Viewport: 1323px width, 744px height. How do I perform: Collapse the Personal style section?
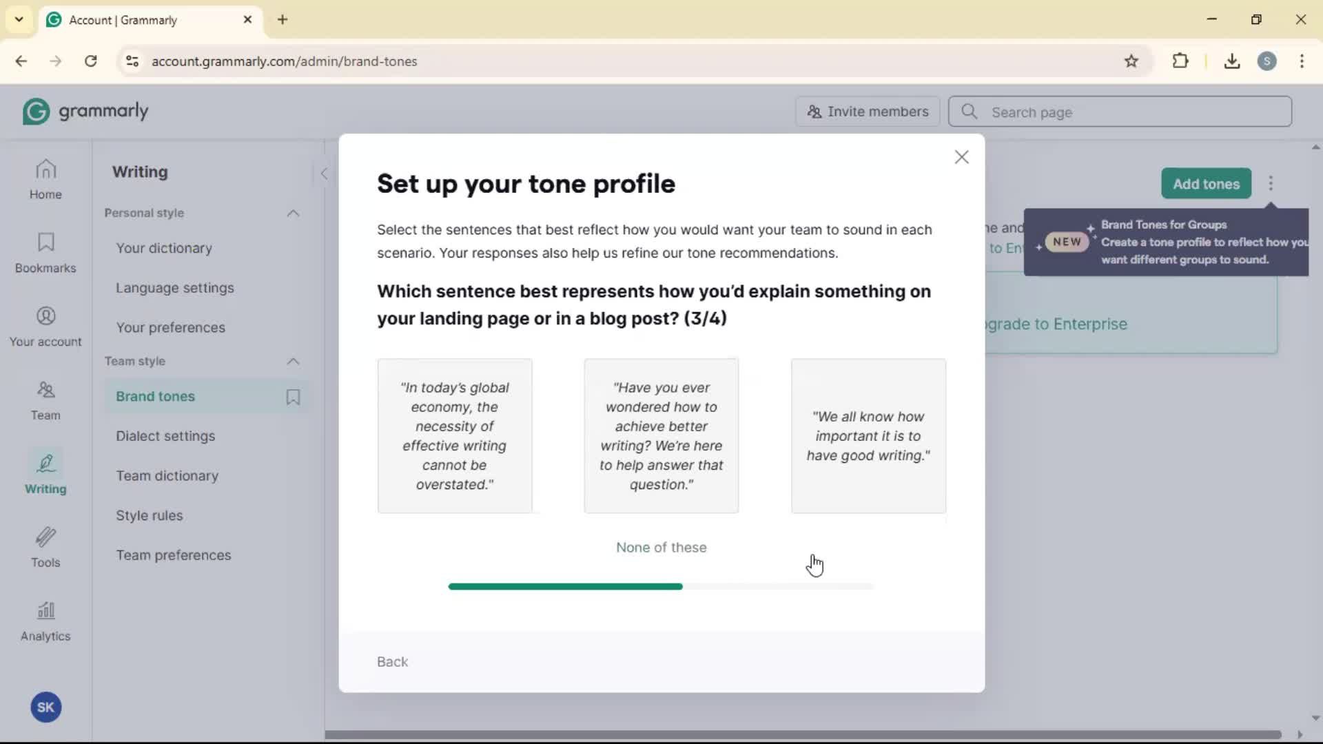tap(293, 213)
